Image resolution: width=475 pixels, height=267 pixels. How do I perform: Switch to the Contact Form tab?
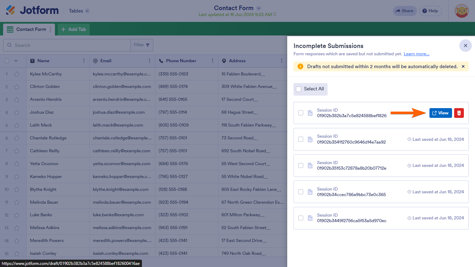pyautogui.click(x=28, y=29)
